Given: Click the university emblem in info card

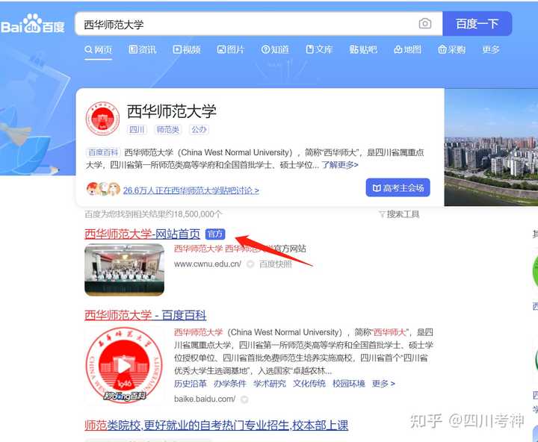Looking at the screenshot, I should (x=102, y=119).
